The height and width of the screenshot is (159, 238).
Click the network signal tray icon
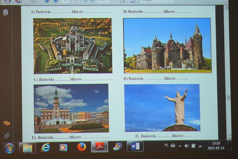[x=200, y=145]
